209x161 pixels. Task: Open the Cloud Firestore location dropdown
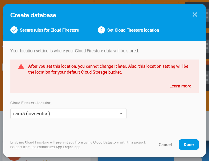tap(69, 114)
